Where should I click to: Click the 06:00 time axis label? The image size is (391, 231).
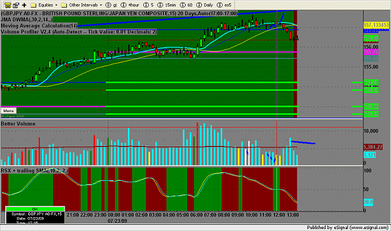[196, 215]
